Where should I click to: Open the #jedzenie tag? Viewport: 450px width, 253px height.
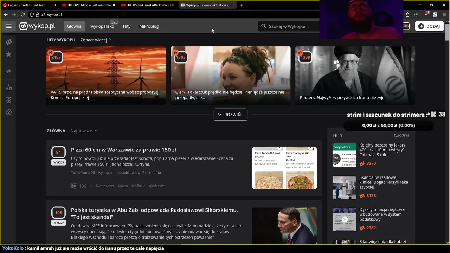(157, 186)
